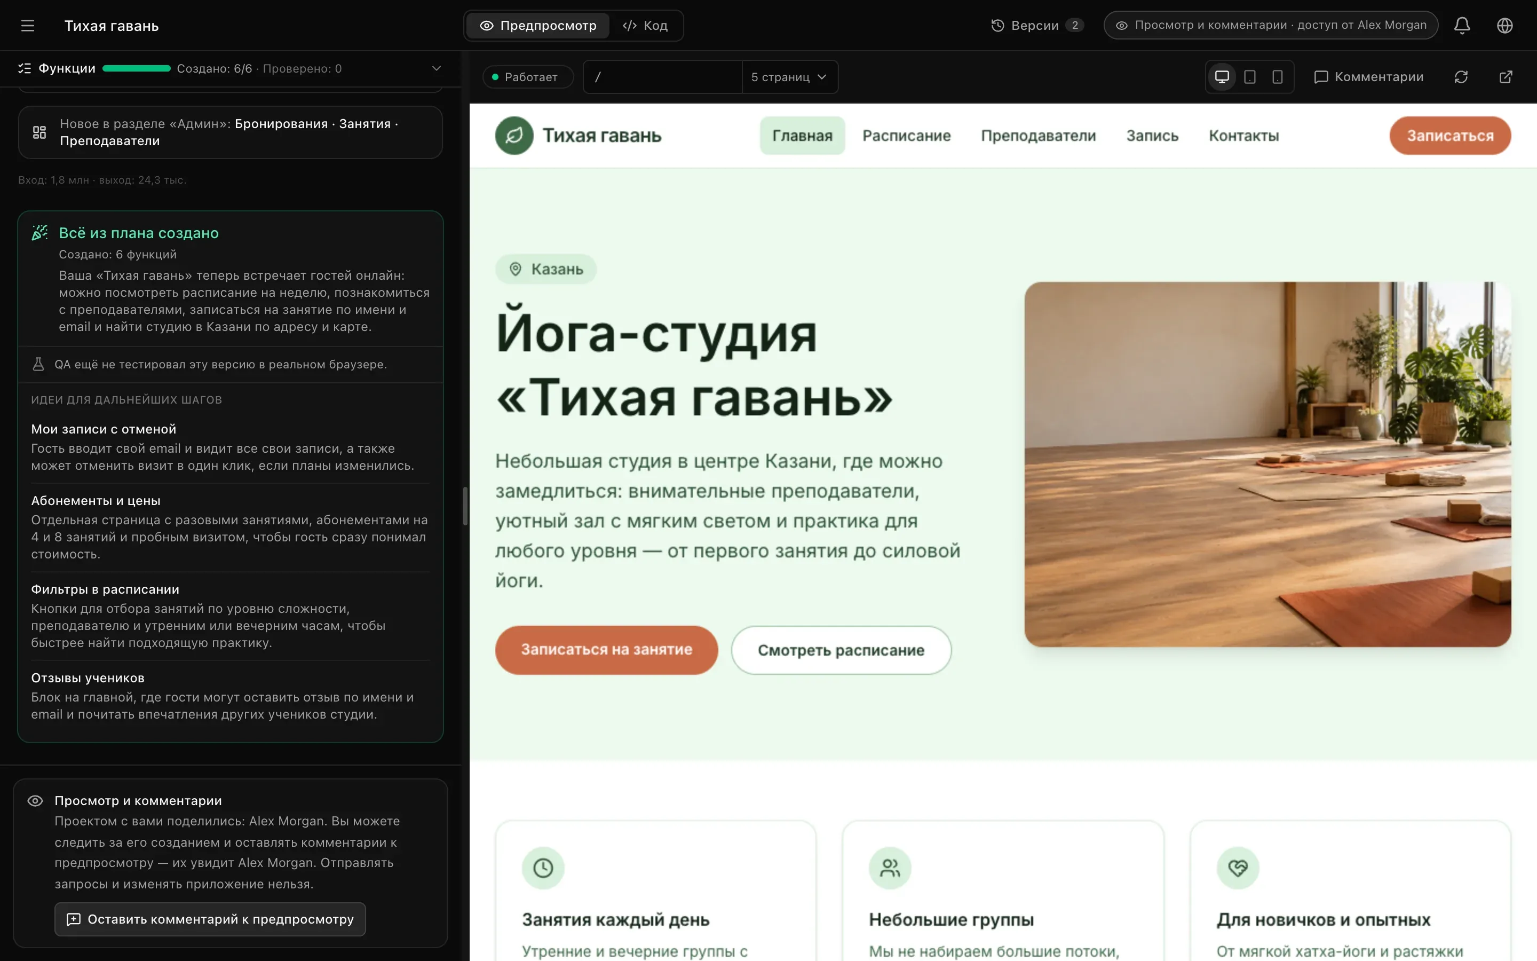This screenshot has width=1537, height=961.
Task: Click the header Записаться button
Action: (x=1450, y=136)
